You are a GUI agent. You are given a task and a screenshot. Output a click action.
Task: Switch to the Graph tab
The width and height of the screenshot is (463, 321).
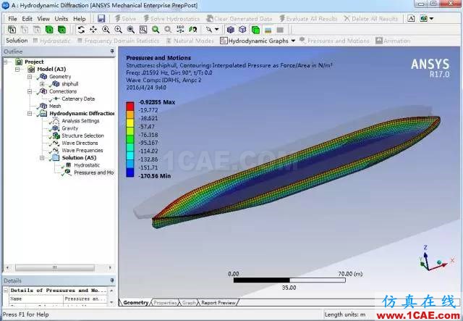coord(189,303)
